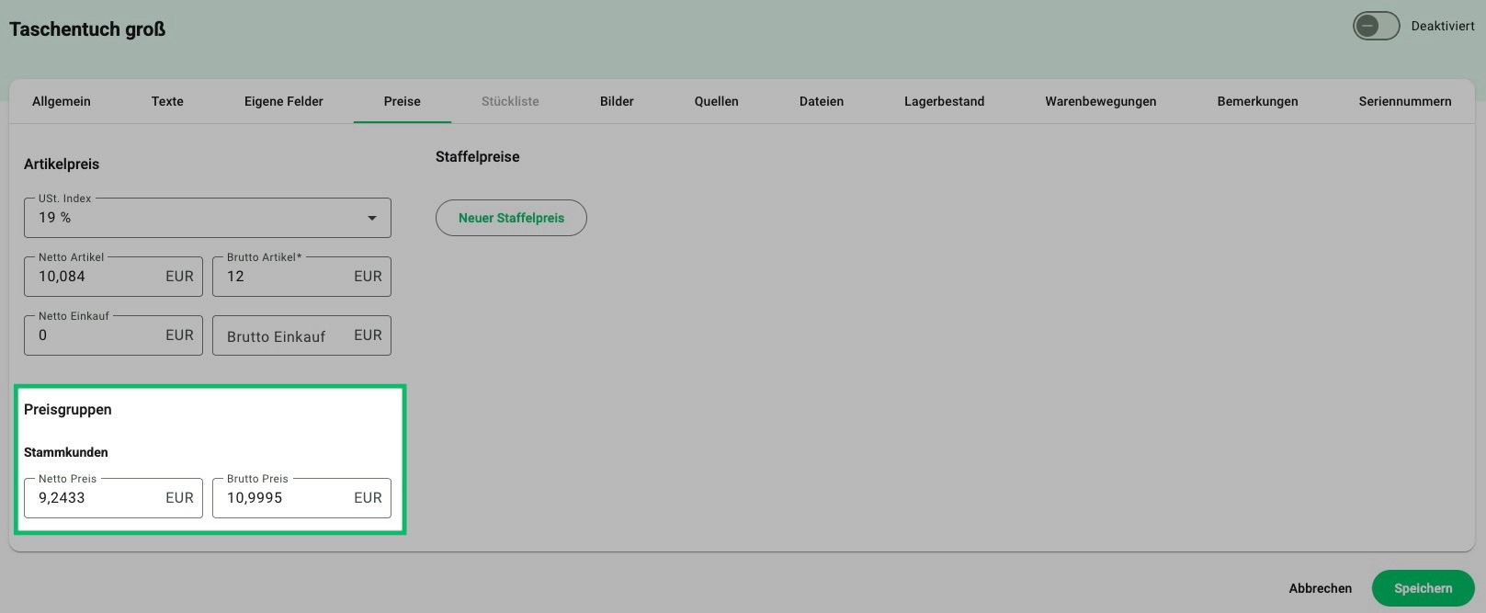Toggle the Deaktiviert switch
The height and width of the screenshot is (613, 1486).
coord(1376,26)
